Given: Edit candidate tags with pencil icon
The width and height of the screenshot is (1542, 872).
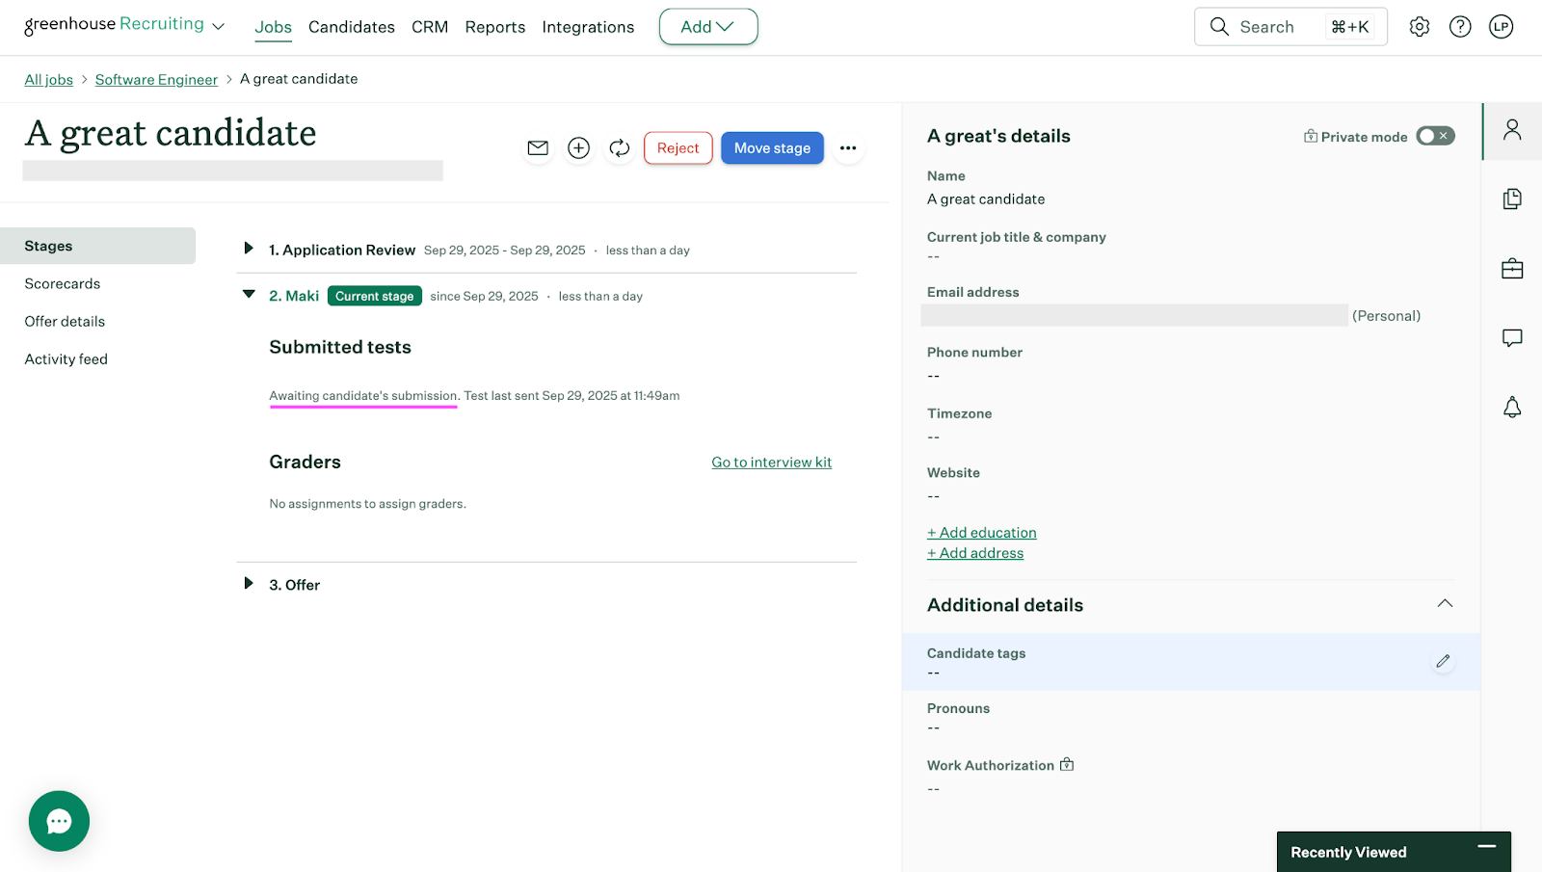Looking at the screenshot, I should pyautogui.click(x=1443, y=661).
